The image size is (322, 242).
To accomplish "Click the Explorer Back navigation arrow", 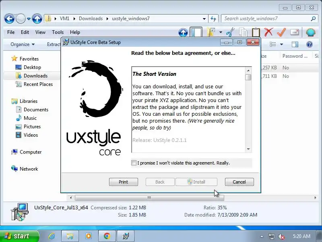I will (9, 19).
